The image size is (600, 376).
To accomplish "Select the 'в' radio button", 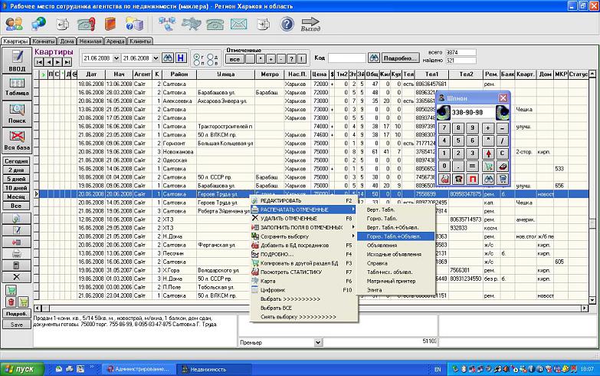I will 211,63.
